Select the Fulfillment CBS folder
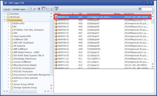 pyautogui.click(x=19, y=39)
